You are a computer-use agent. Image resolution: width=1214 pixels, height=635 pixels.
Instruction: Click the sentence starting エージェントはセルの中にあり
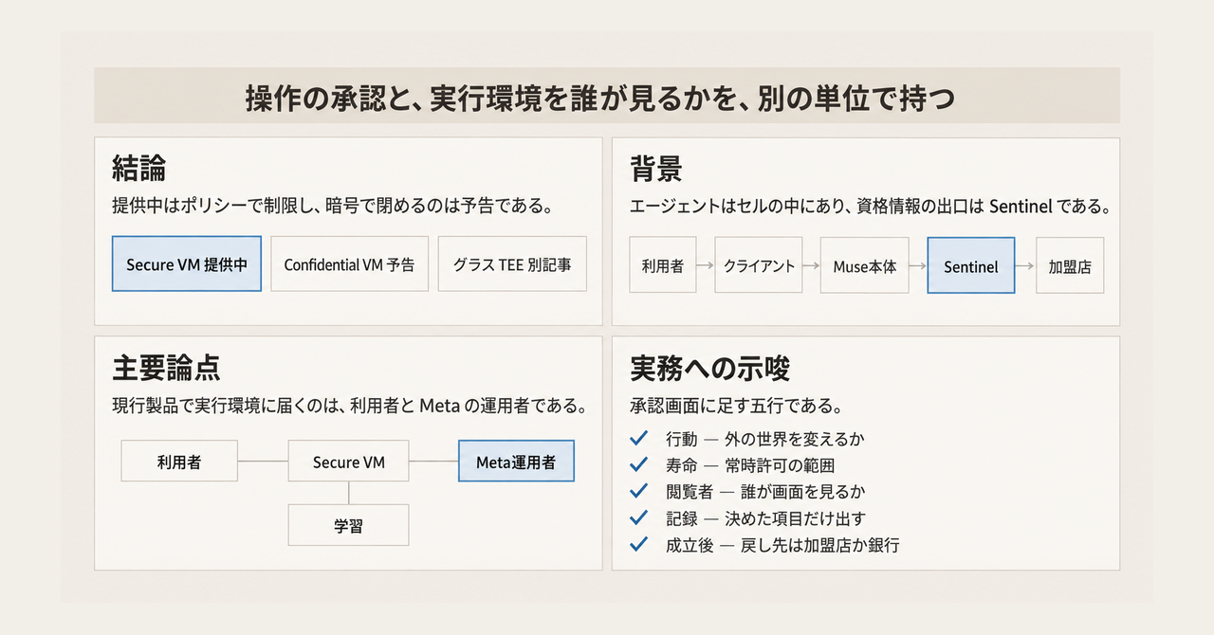(870, 206)
